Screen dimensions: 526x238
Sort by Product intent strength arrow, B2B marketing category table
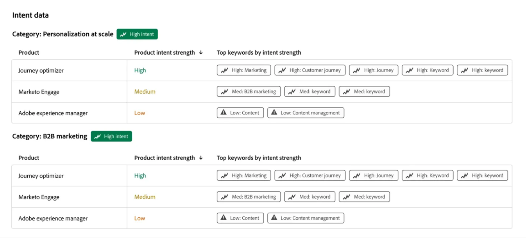[201, 158]
